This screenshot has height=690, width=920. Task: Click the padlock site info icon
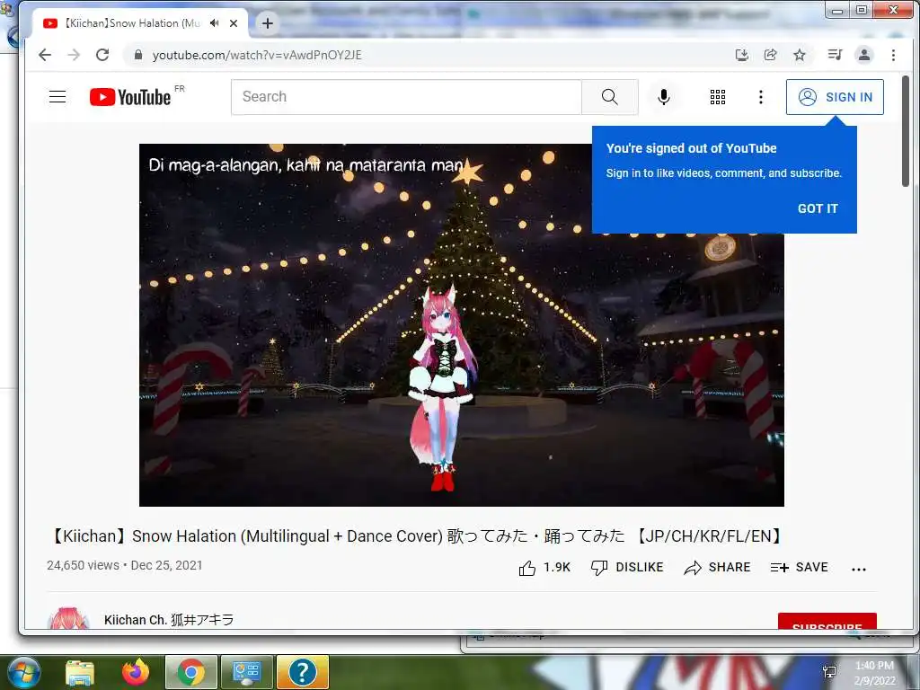138,55
